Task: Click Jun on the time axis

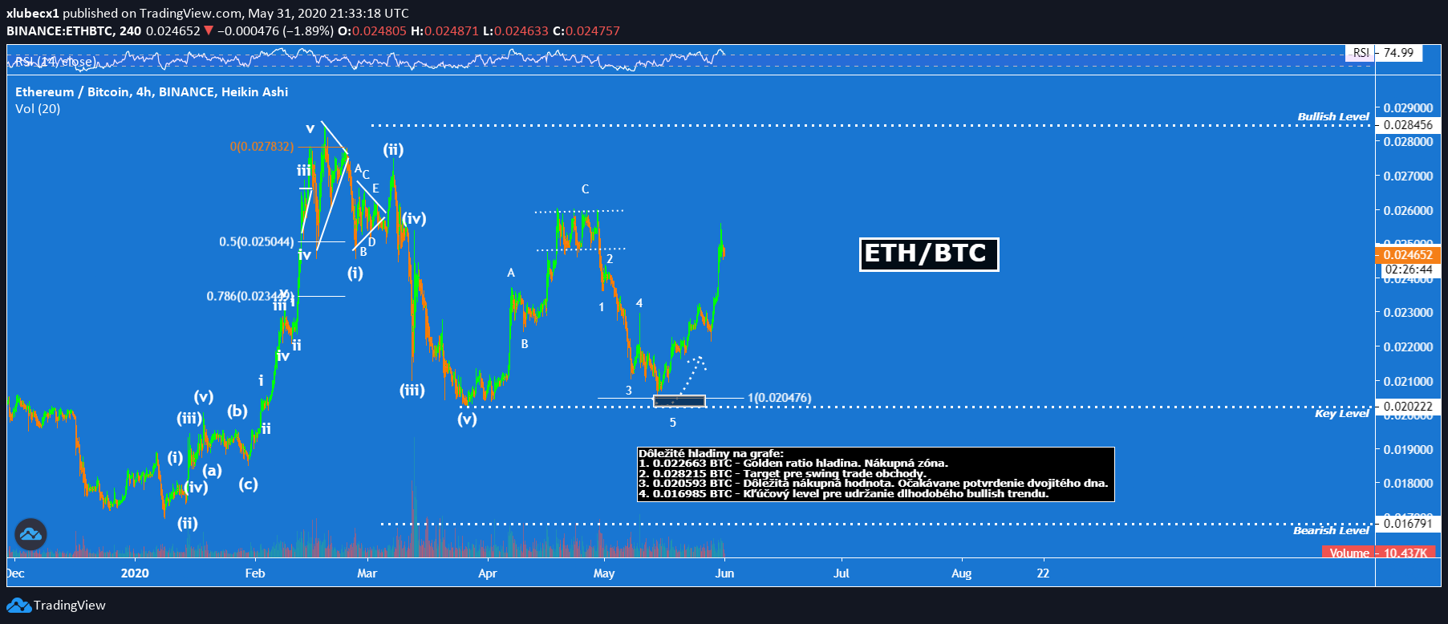Action: pos(724,573)
